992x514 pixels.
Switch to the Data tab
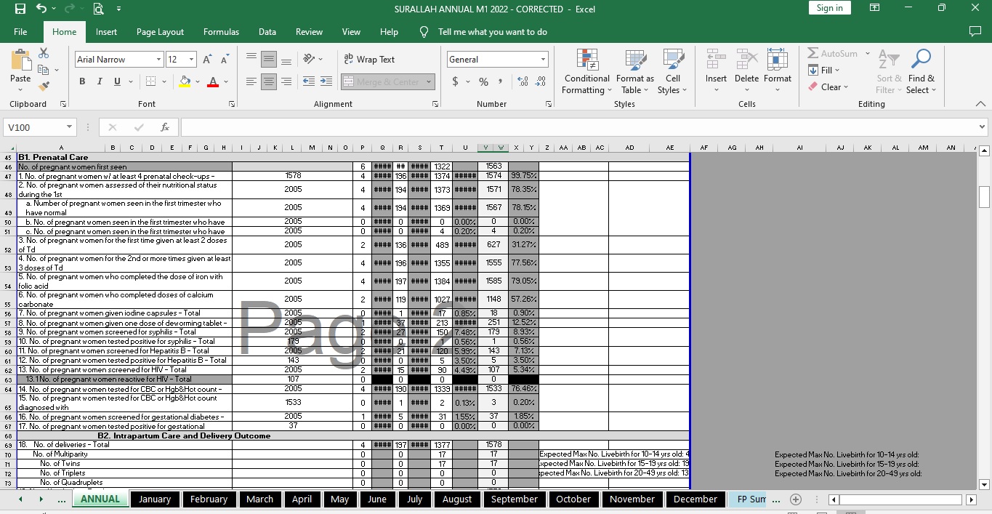click(267, 32)
